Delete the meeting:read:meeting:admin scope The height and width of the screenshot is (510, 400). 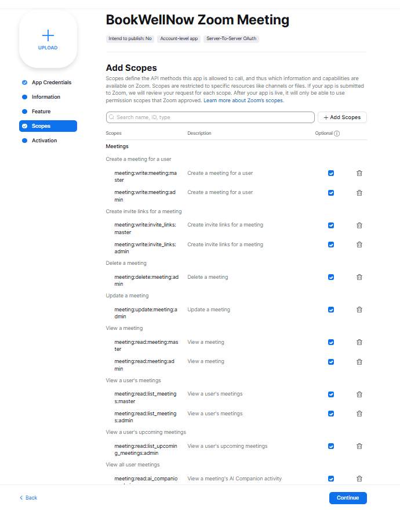(359, 362)
